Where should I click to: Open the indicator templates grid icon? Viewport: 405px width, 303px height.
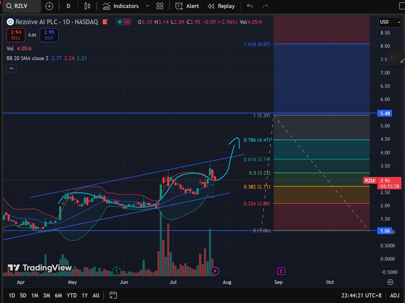tap(160, 6)
